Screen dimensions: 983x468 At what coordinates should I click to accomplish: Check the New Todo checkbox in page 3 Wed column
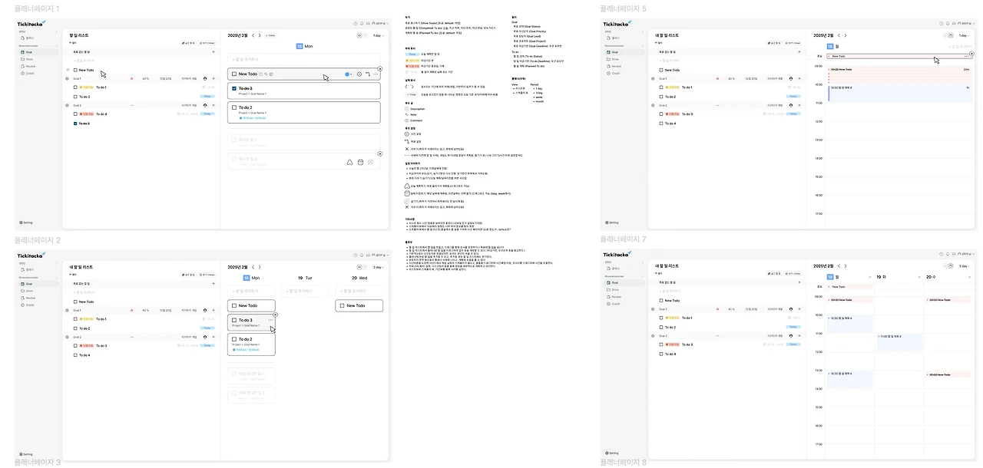click(342, 305)
